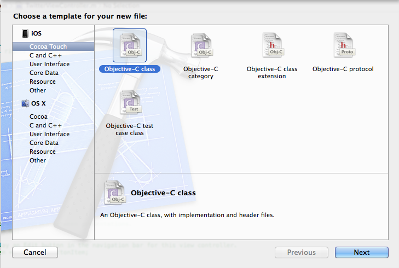399x268 pixels.
Task: Click the Objective-C class icon in description pane
Action: pyautogui.click(x=114, y=193)
